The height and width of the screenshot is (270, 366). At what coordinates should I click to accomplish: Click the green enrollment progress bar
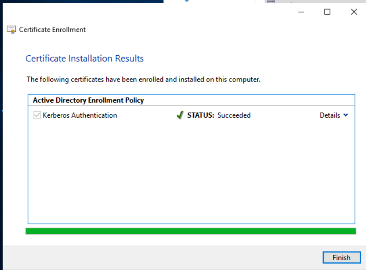[x=190, y=231]
